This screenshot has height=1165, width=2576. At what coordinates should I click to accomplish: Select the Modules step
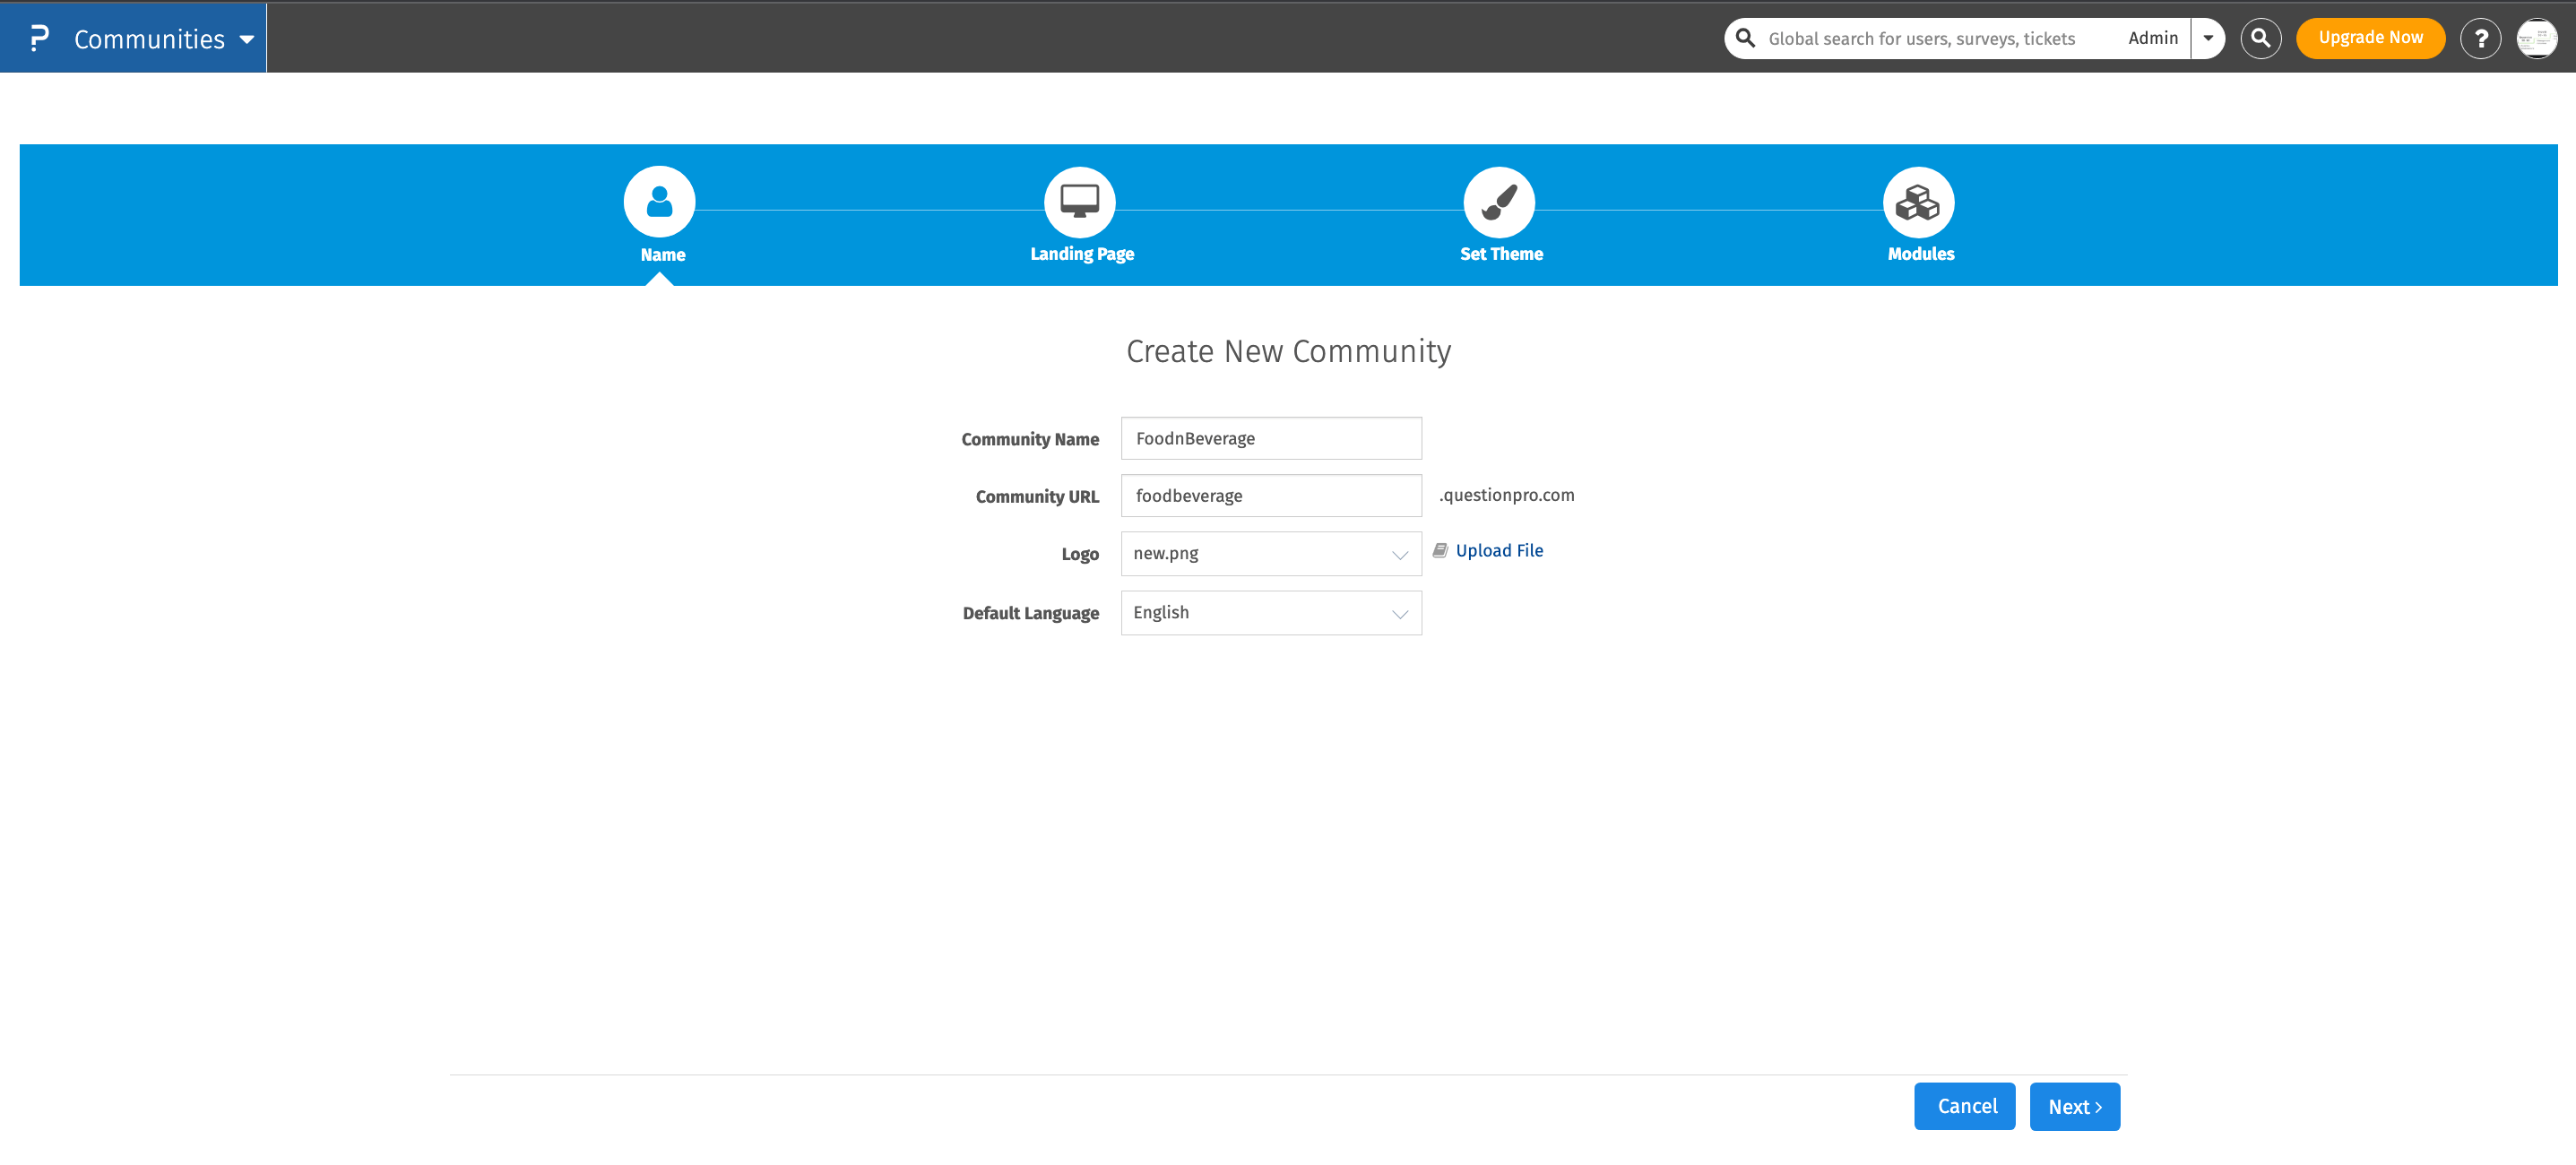1920,253
